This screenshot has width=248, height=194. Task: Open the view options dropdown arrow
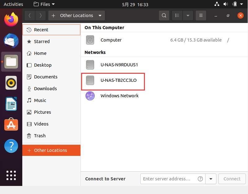pos(188,15)
